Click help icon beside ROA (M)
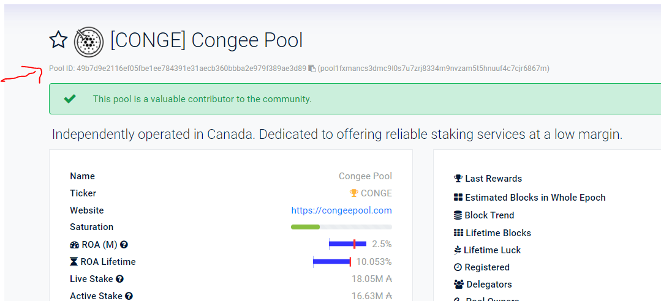The height and width of the screenshot is (301, 661). (x=124, y=244)
